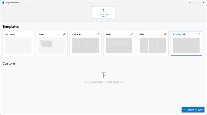Choose the Columns layout preview
This screenshot has height=115, width=207.
pyautogui.click(x=85, y=45)
